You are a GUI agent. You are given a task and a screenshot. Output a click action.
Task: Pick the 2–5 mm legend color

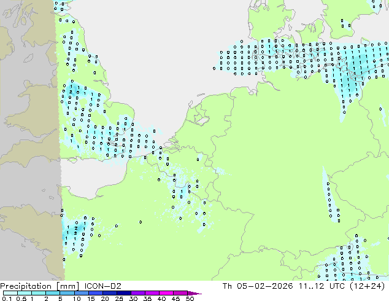(53, 293)
